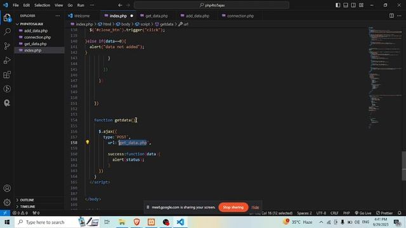Open the Manage gear icon
This screenshot has height=228, width=406.
7,202
